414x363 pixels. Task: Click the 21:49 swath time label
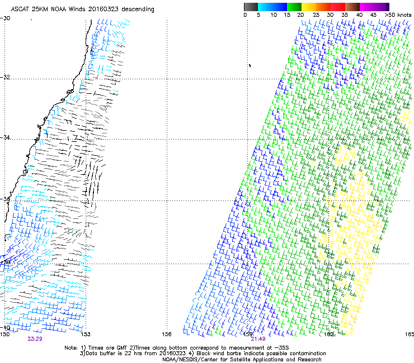coord(258,339)
